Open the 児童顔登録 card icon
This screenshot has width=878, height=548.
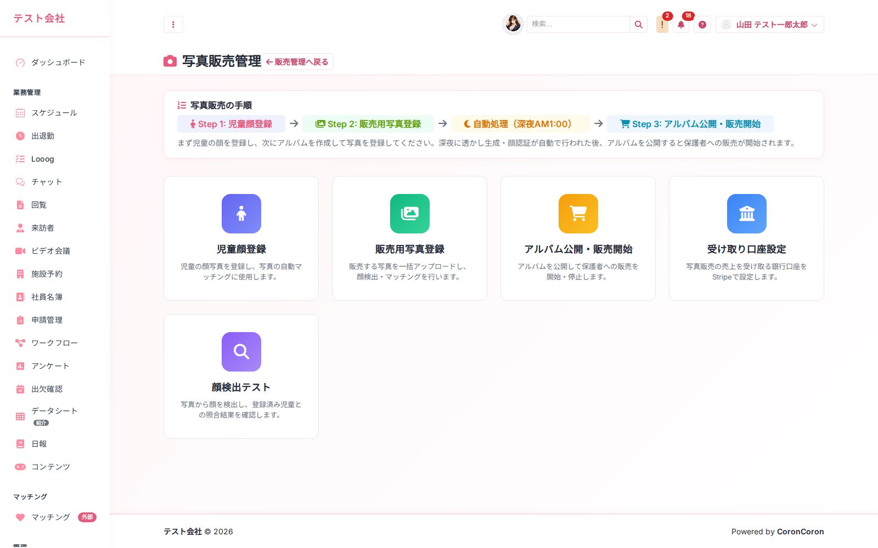(x=241, y=214)
